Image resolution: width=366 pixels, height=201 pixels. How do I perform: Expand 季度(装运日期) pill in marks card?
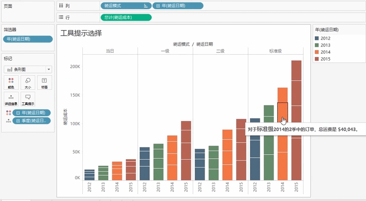(18, 121)
